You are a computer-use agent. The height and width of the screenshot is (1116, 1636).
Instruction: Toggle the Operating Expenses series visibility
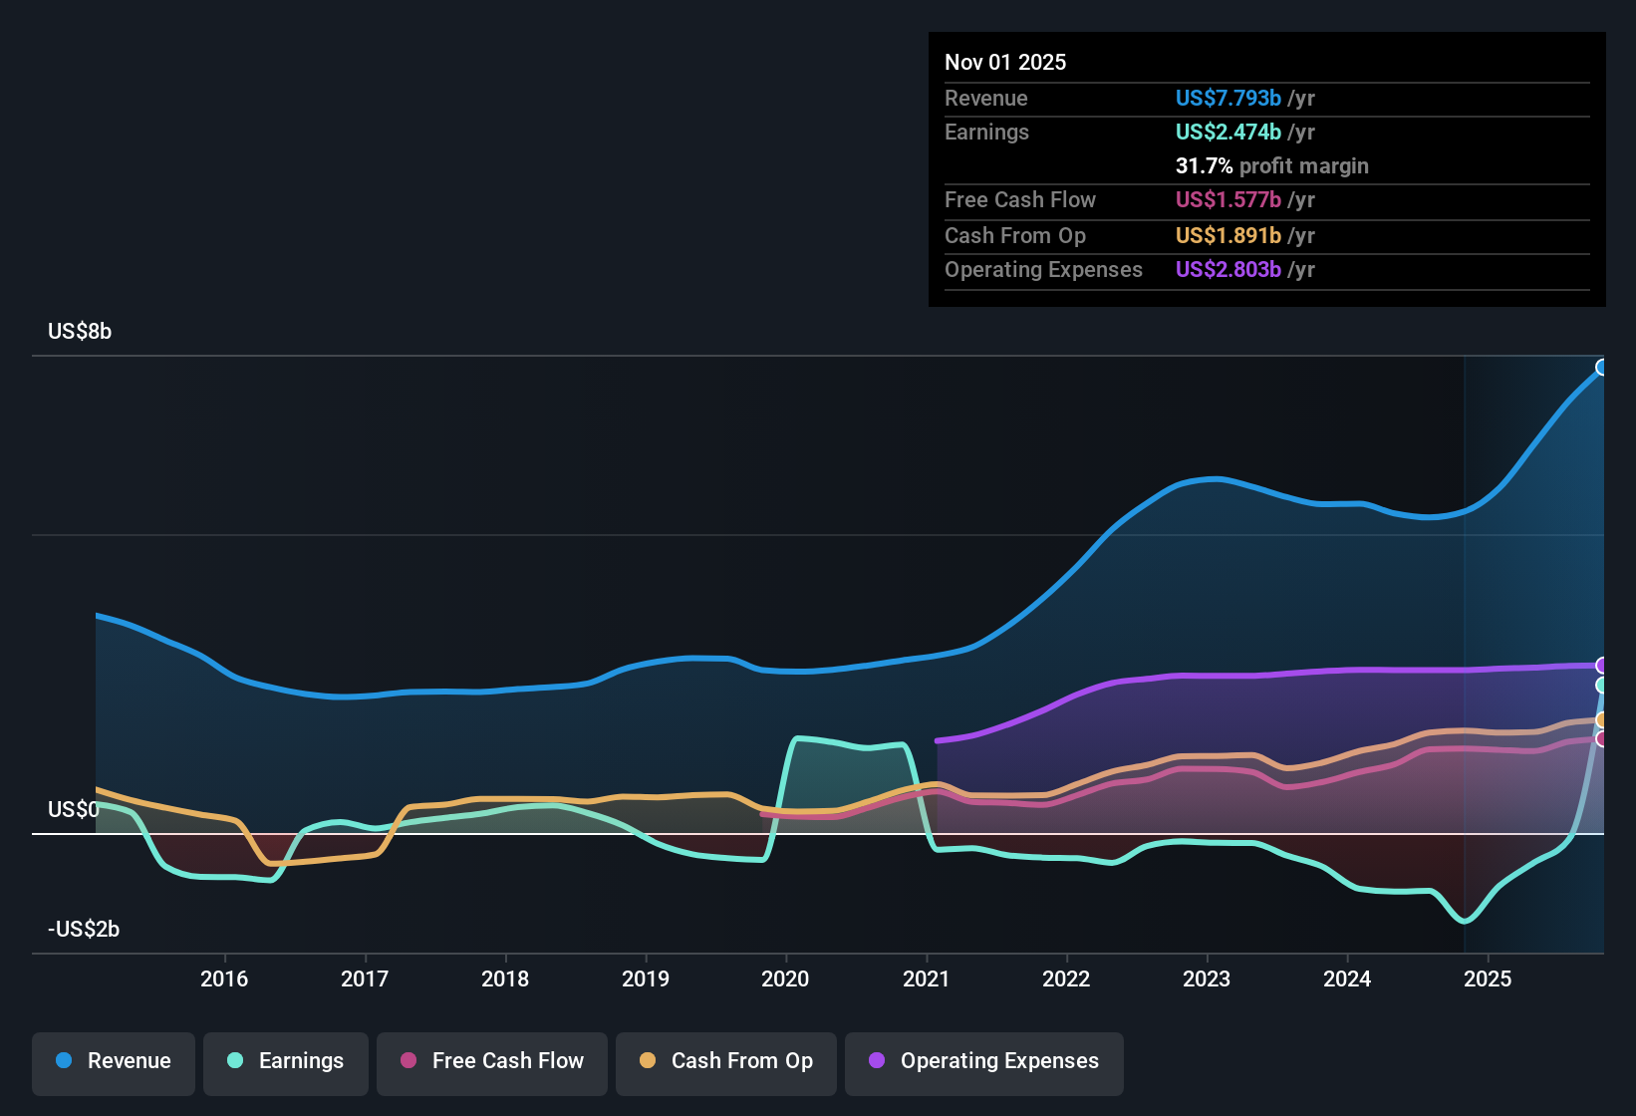(x=983, y=1061)
